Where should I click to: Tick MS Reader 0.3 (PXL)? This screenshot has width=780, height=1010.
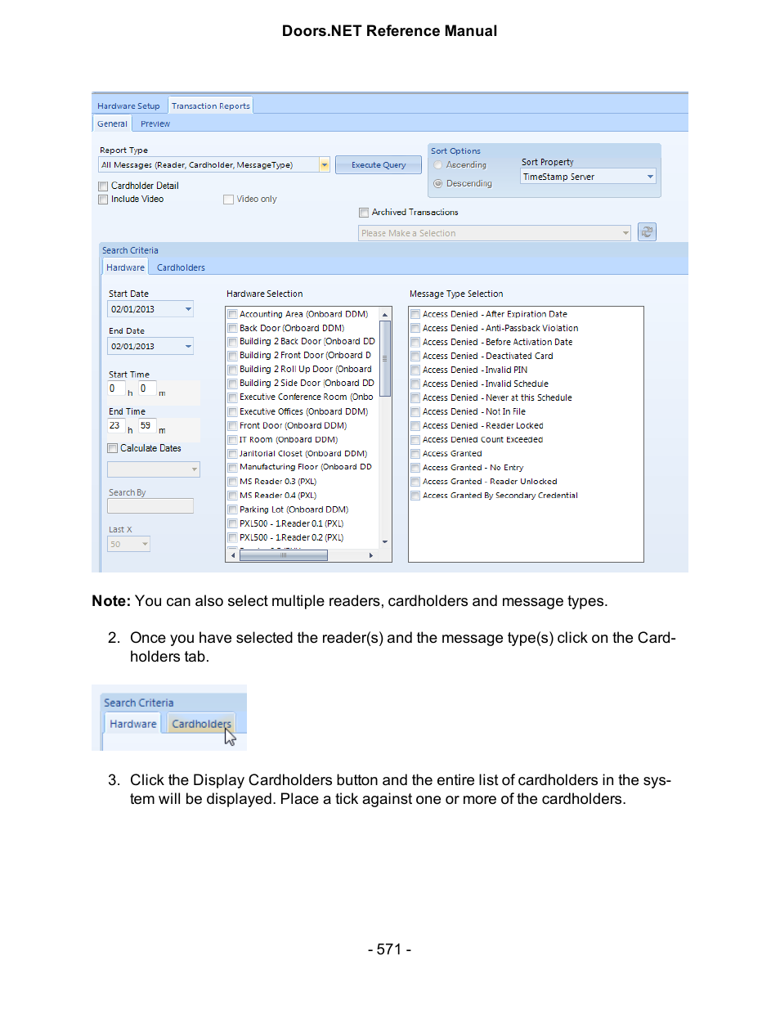[x=233, y=482]
